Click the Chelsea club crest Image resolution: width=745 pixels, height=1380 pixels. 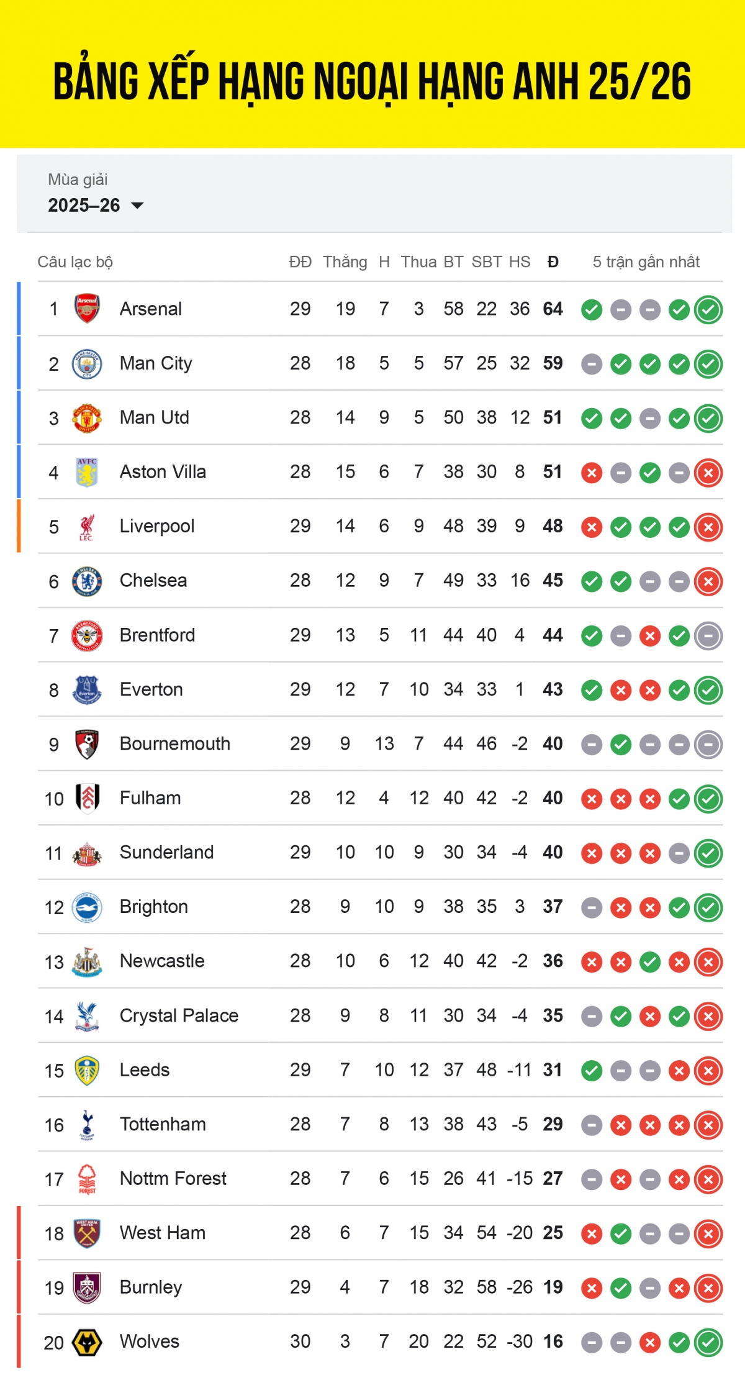point(87,581)
